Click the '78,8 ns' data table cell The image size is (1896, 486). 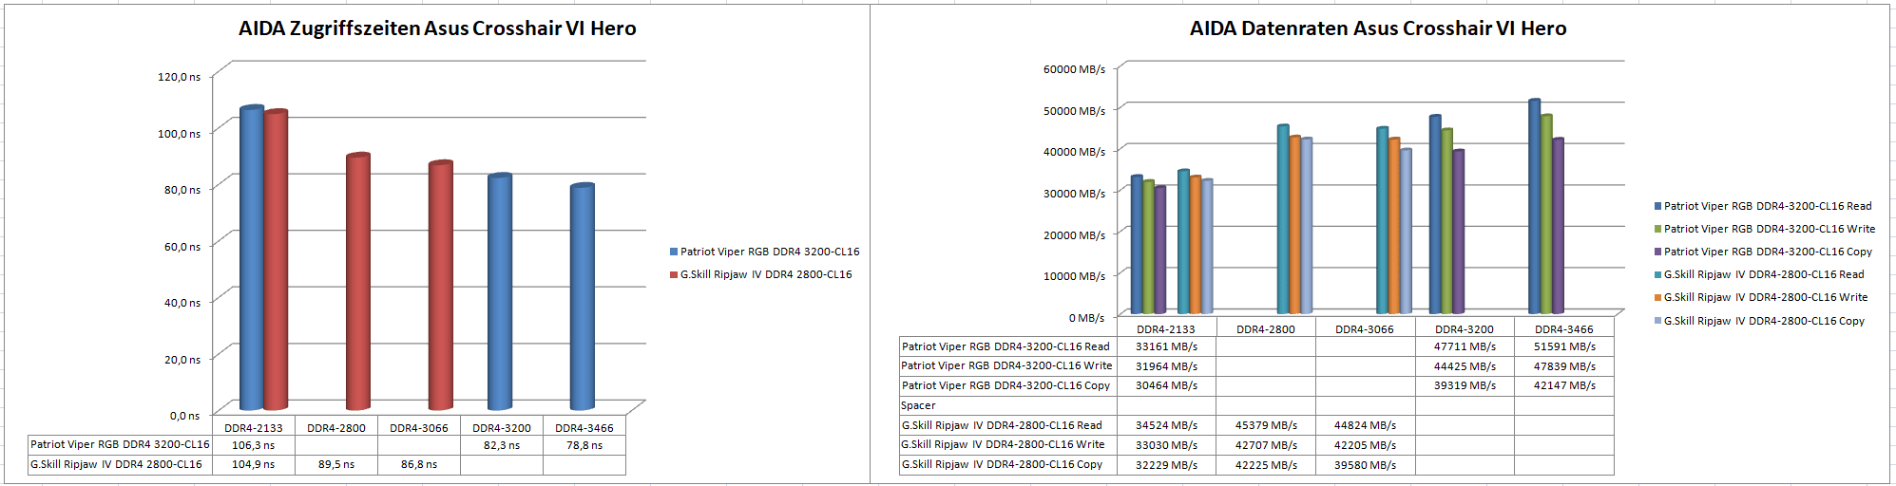tap(584, 445)
